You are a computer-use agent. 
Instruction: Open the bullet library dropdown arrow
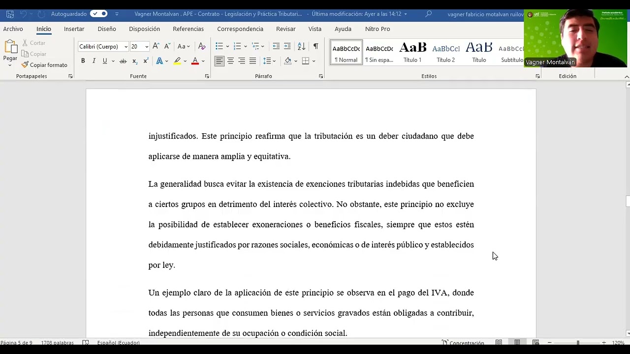[x=227, y=47]
